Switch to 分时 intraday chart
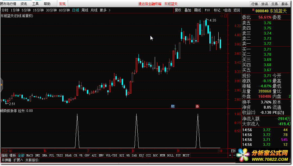The height and width of the screenshot is (166, 293). click(5, 10)
